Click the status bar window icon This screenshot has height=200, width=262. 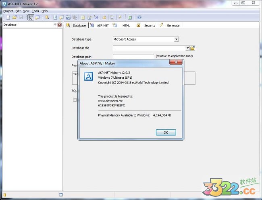tap(61, 195)
